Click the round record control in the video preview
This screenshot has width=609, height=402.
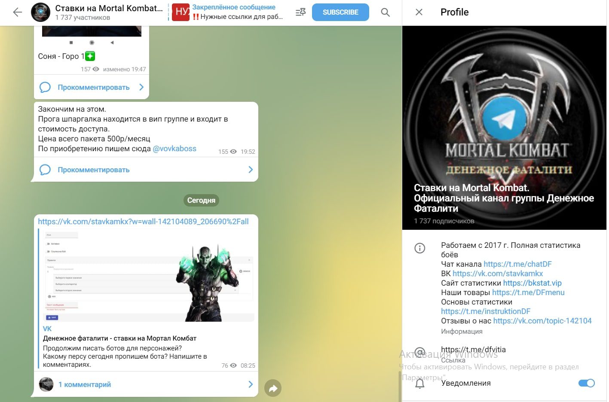click(92, 43)
